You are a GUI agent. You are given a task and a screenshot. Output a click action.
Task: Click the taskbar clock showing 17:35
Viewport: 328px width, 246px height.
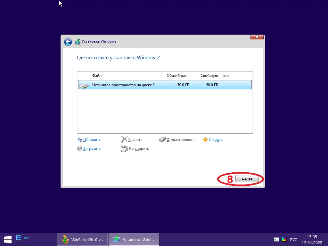click(312, 240)
